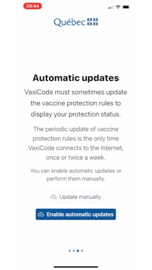
Task: Tap the Automatic updates heading
Action: click(76, 78)
